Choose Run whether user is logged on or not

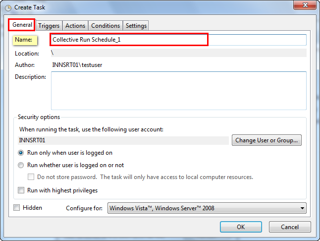click(x=21, y=165)
